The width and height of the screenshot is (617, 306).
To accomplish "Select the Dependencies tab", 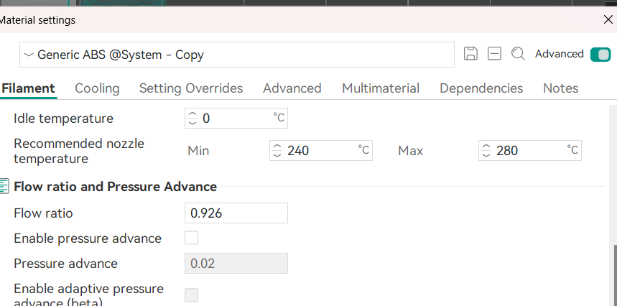I will coord(481,88).
